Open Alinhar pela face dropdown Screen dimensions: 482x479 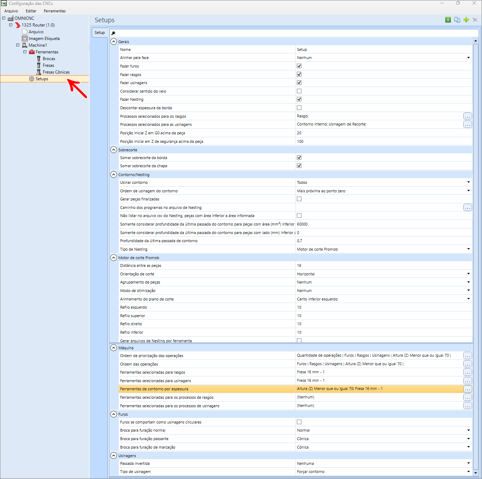point(469,58)
